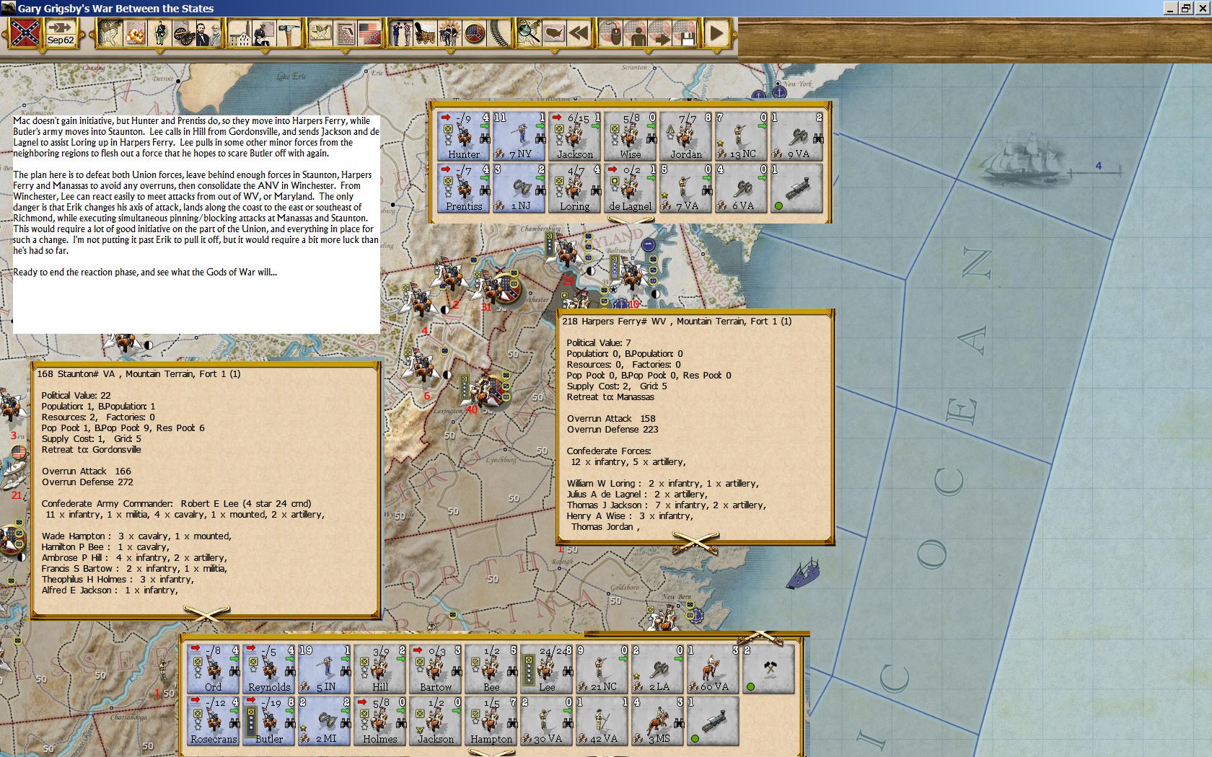This screenshot has width=1212, height=757.
Task: Open the factory building production icon
Action: click(x=240, y=33)
